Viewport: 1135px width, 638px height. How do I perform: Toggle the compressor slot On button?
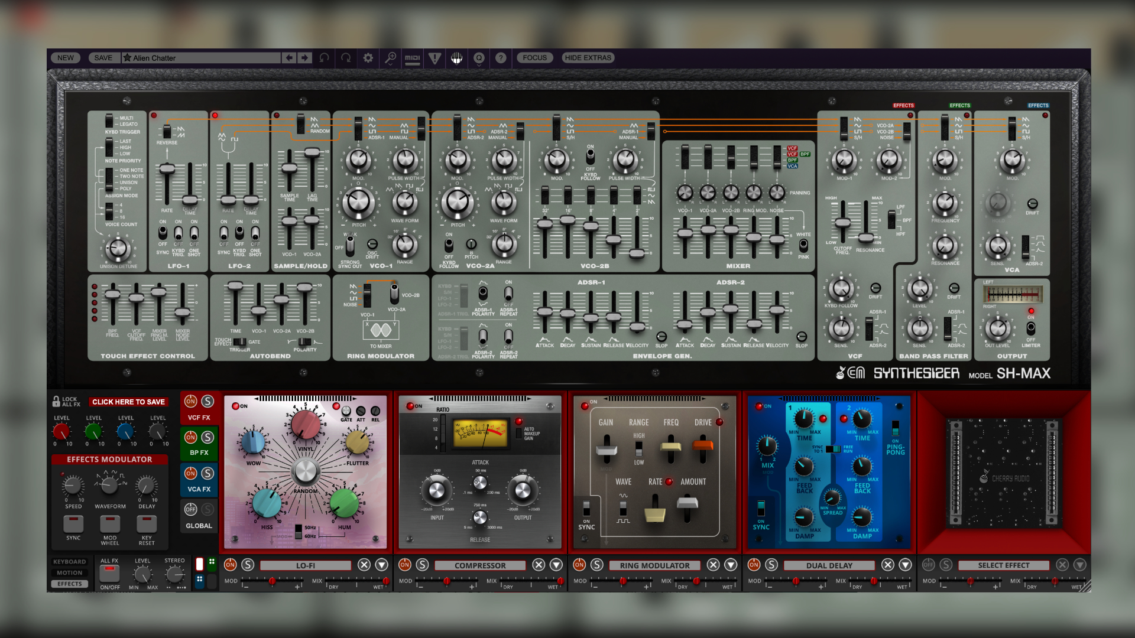pos(405,565)
